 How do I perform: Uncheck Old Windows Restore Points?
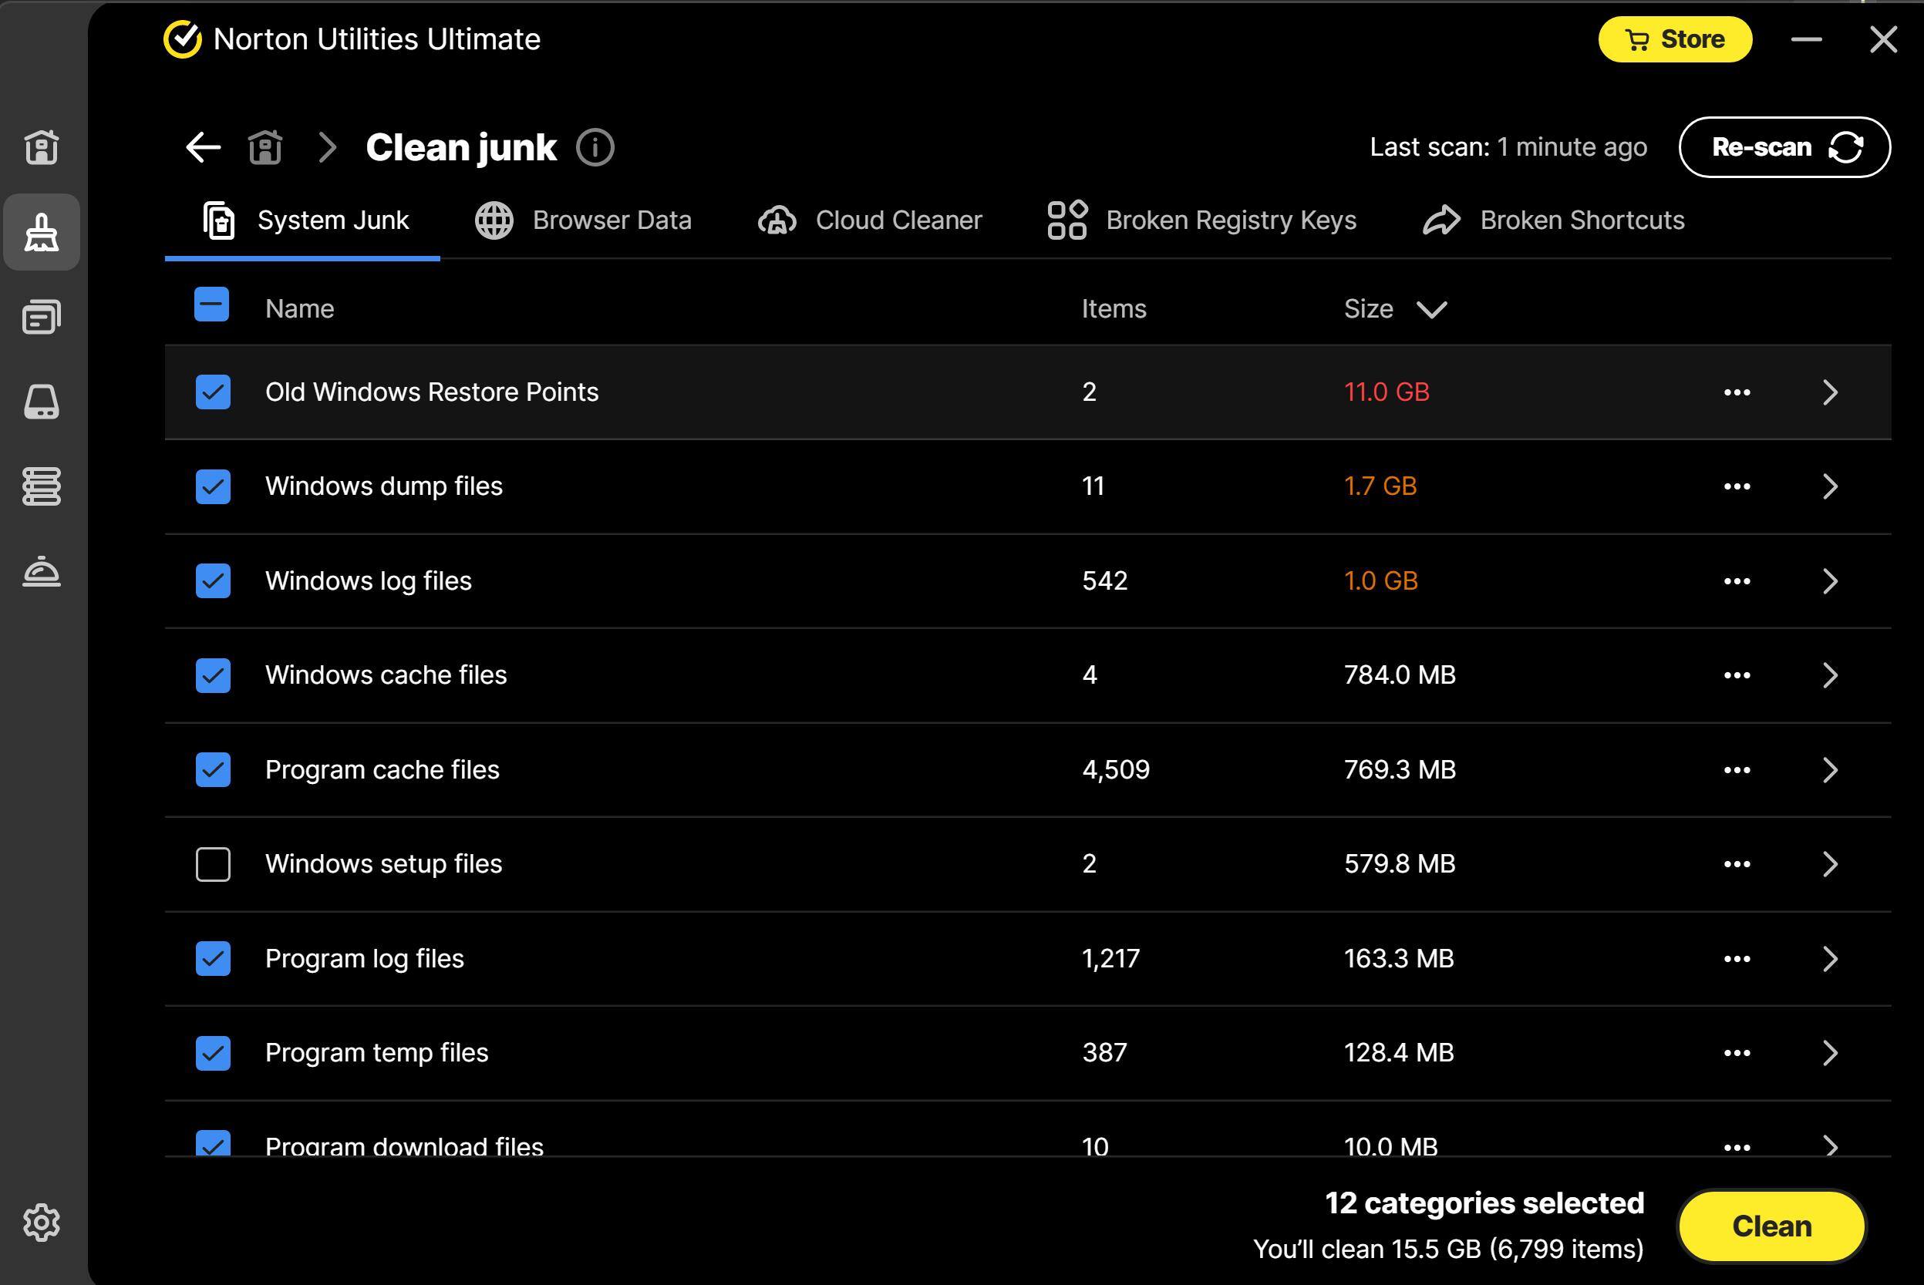212,392
